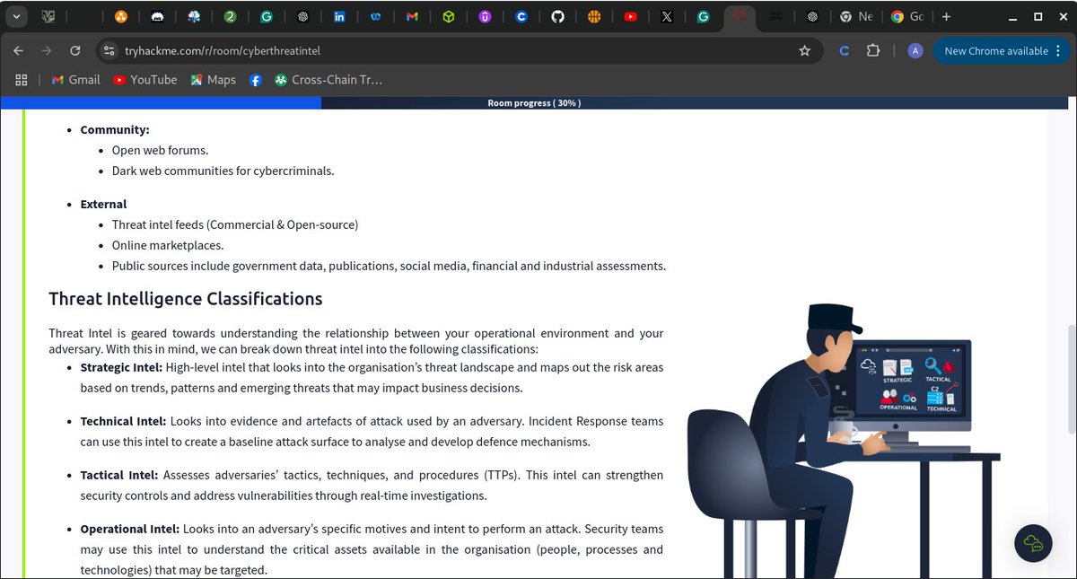Open the apps grid on bookmarks bar

point(22,80)
